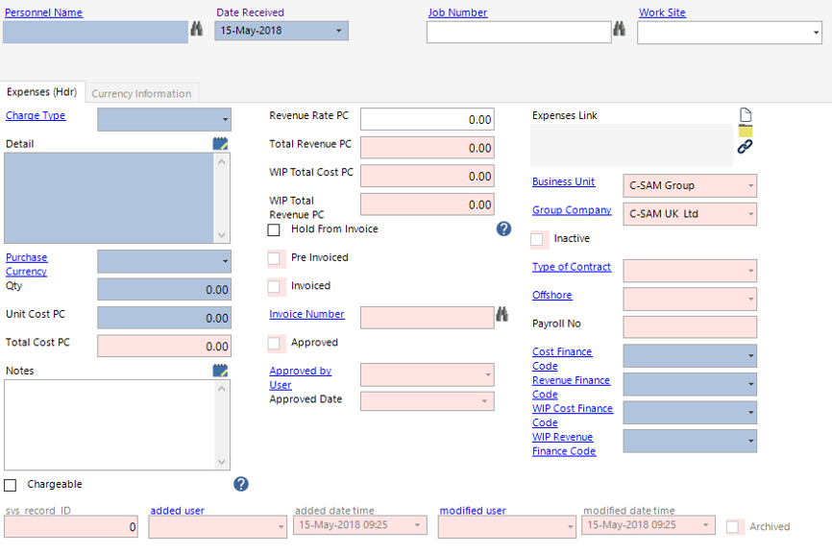Click the new document icon for Expenses Link
Screen dimensions: 832x553
(746, 115)
